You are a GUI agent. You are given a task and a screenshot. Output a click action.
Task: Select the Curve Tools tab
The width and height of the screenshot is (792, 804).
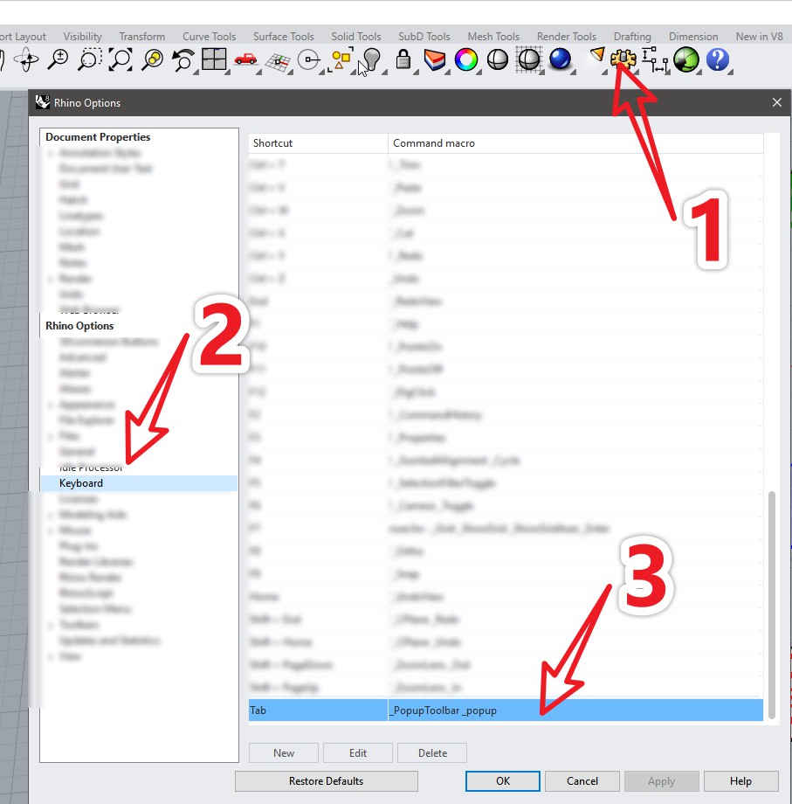pyautogui.click(x=209, y=37)
